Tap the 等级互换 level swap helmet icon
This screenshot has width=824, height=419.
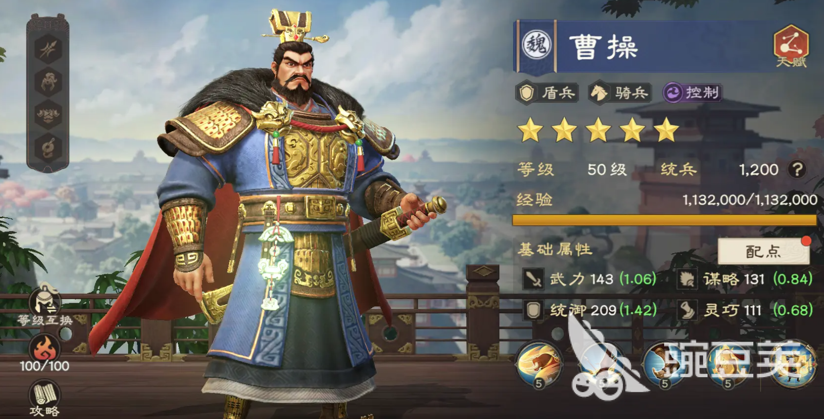(x=45, y=304)
